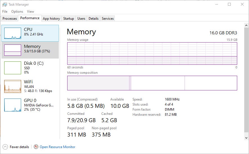Click the WiFi label in sidebar
Screen dimensions: 249x154
click(28, 82)
